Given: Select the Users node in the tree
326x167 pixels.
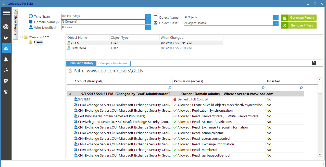Looking at the screenshot, I should click(38, 42).
